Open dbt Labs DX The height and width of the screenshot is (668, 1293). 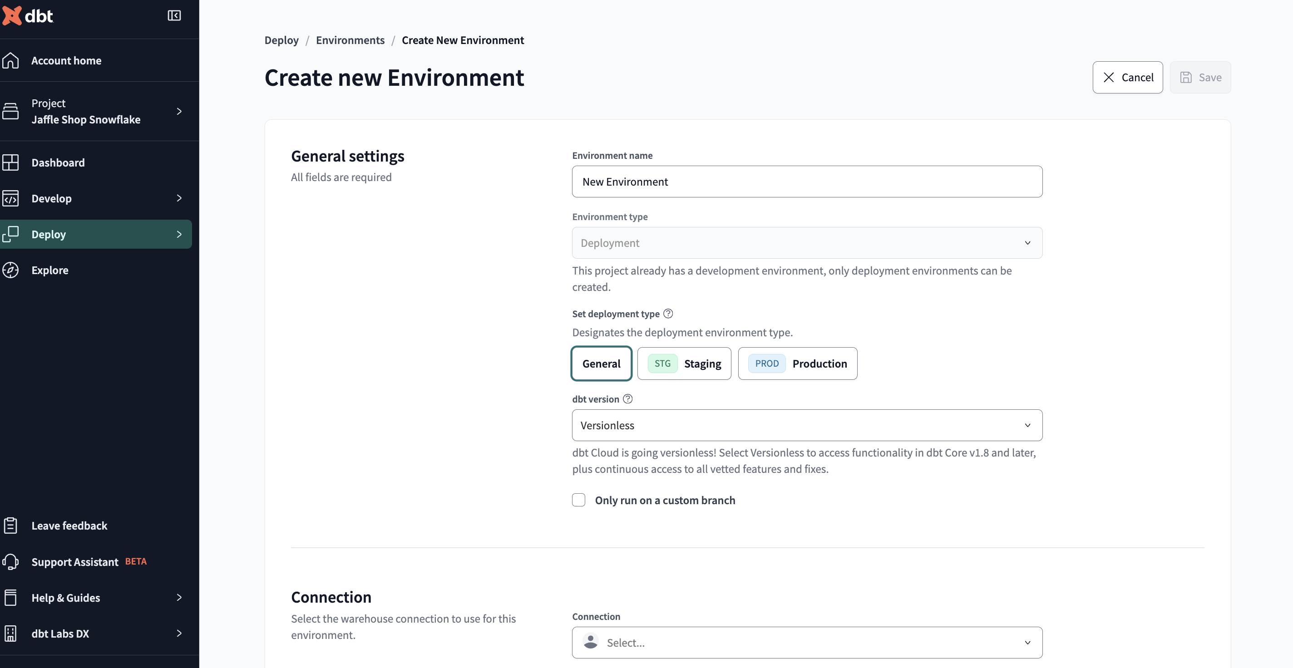click(x=60, y=633)
